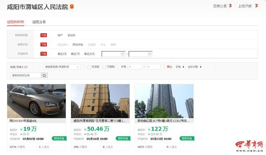Image resolution: width=266 pixels, height=155 pixels.
Task: Open the end date calendar icon
Action: pyautogui.click(x=150, y=54)
